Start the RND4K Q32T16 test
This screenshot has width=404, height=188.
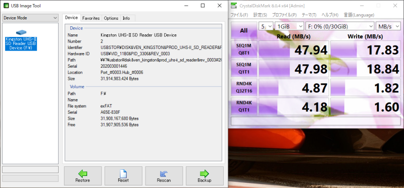coord(244,87)
